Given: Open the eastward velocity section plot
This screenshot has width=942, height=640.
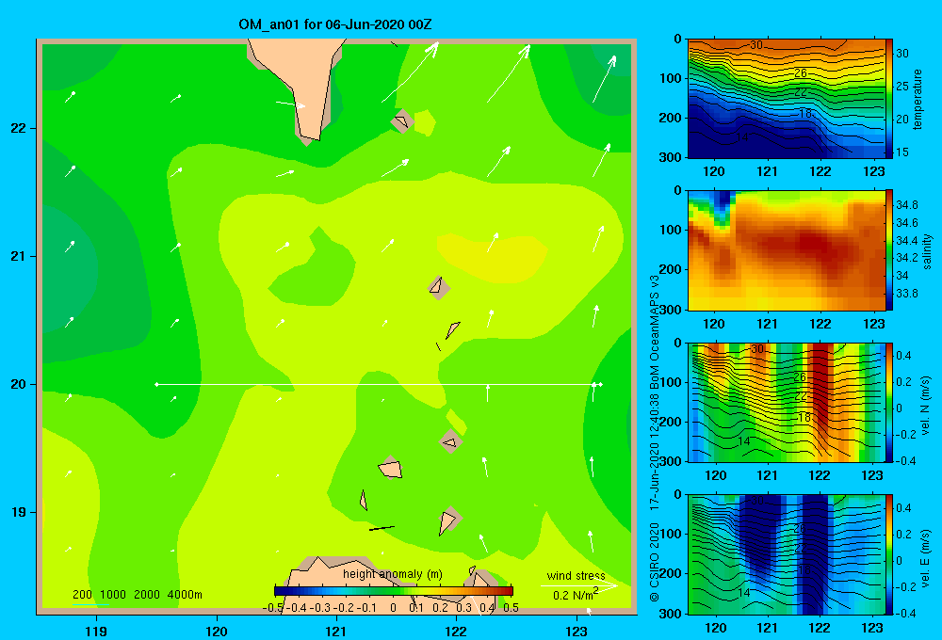Looking at the screenshot, I should point(787,554).
